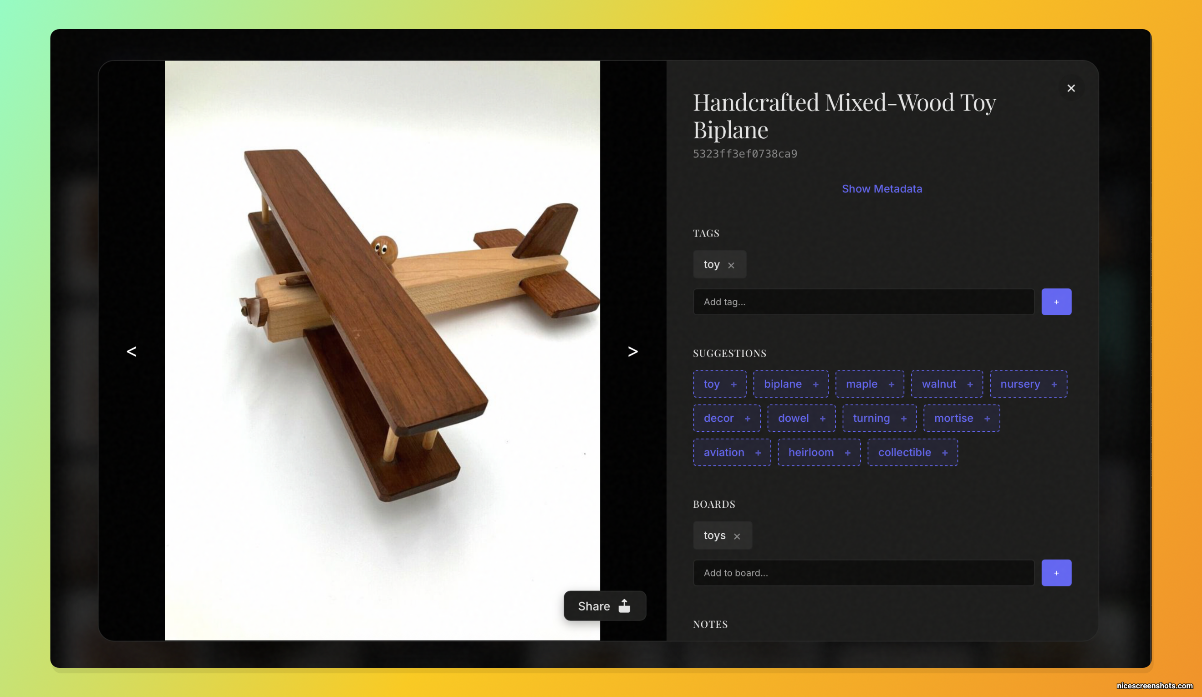Focus the Add to board input field

[x=863, y=573]
